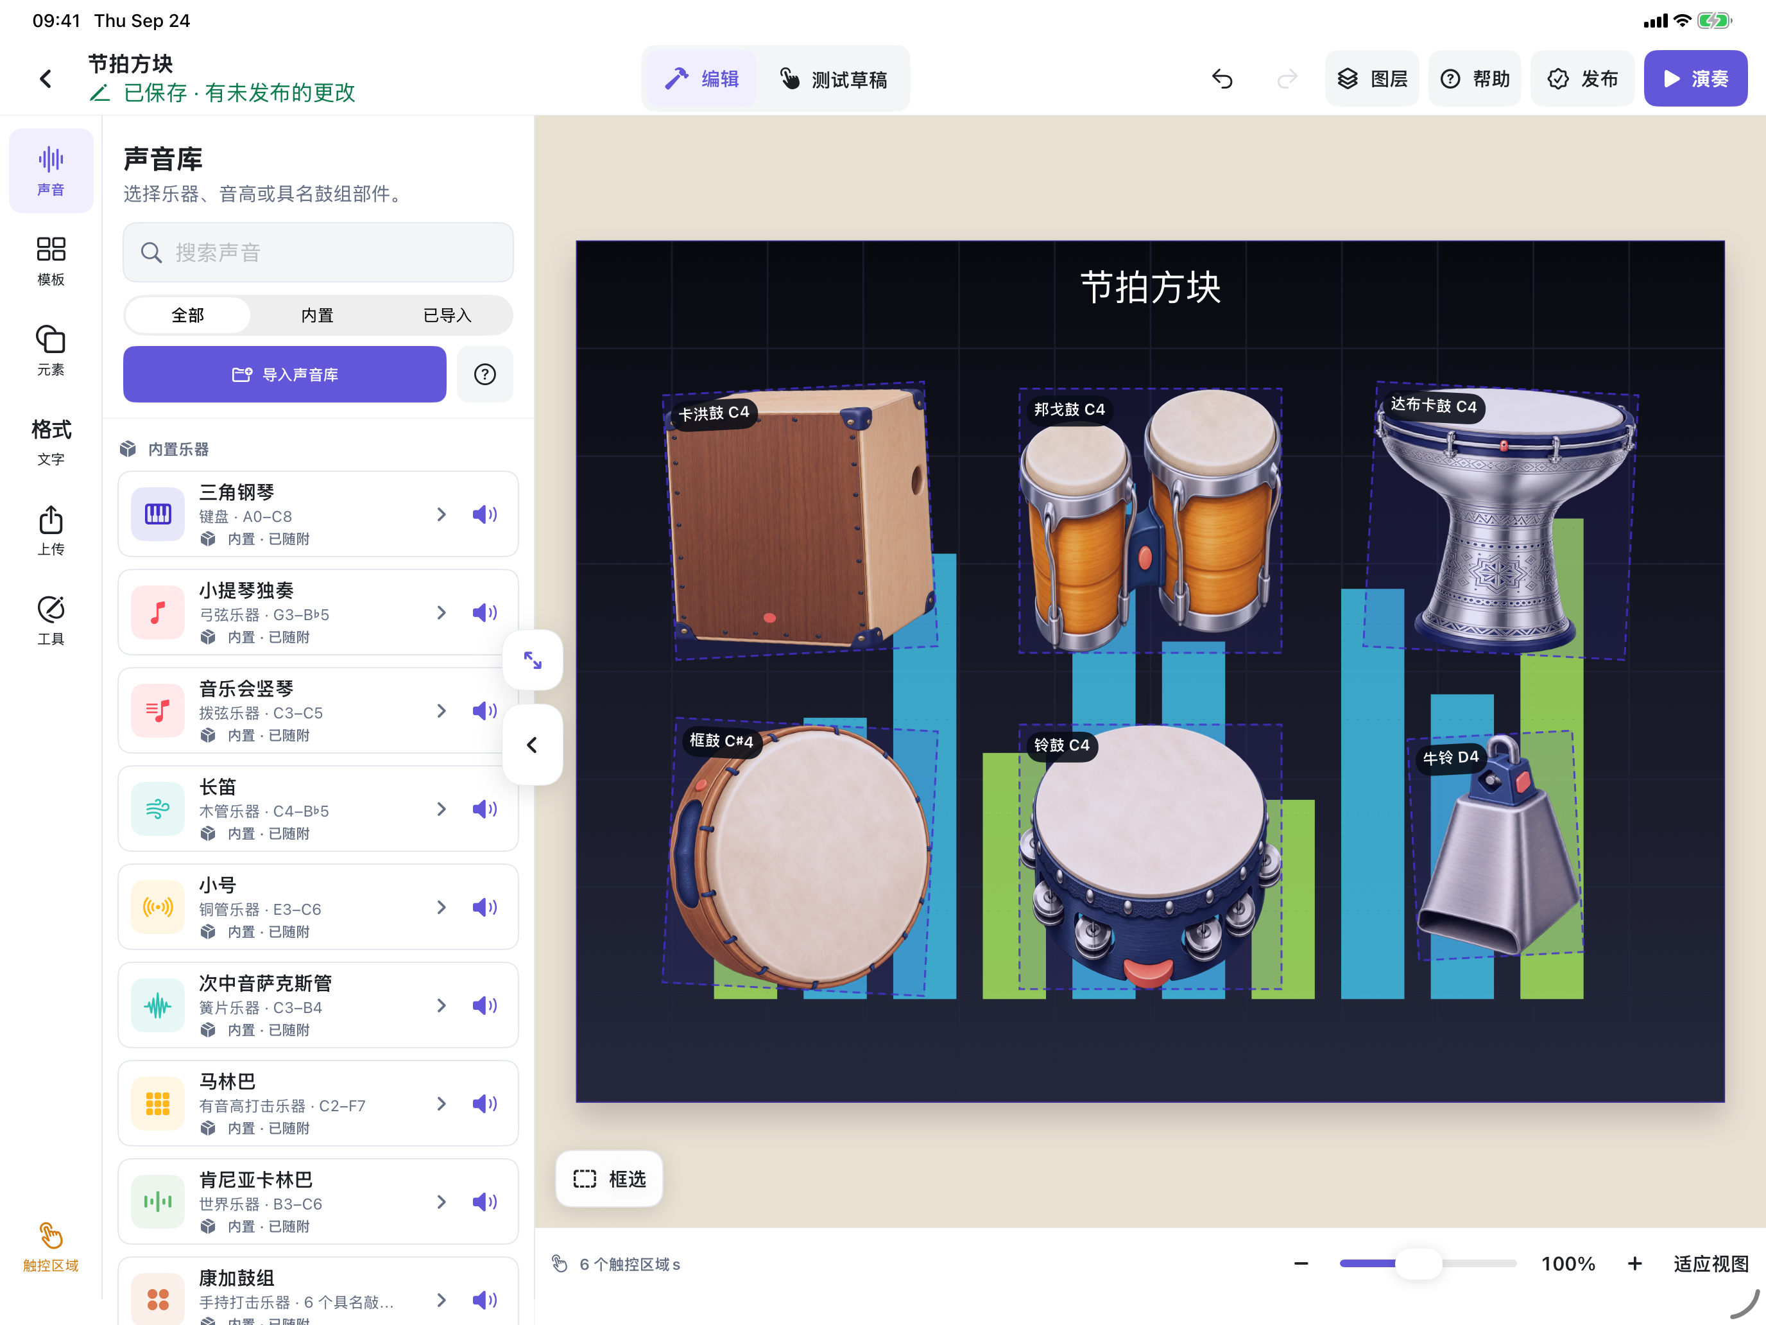Select the 内置 filter tab
The image size is (1766, 1325).
(x=318, y=315)
